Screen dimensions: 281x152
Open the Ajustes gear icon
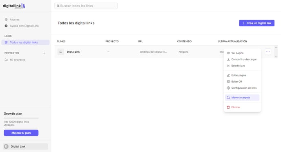[x=6, y=20]
